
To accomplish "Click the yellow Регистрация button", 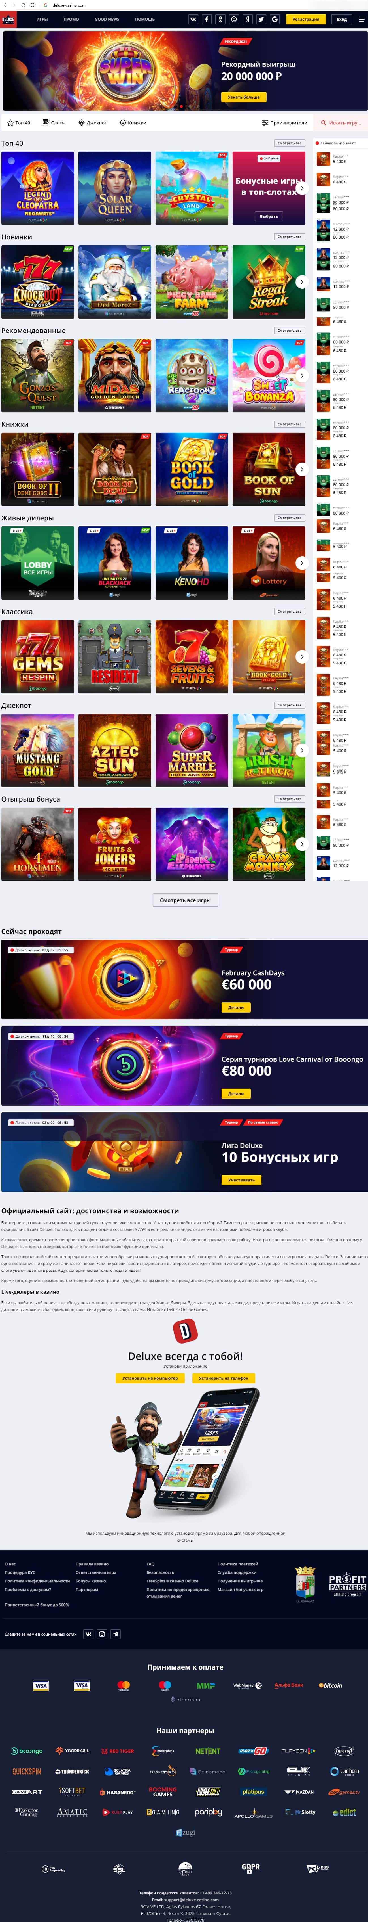I will [305, 19].
